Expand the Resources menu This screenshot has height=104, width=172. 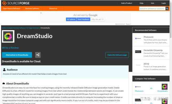point(53,9)
